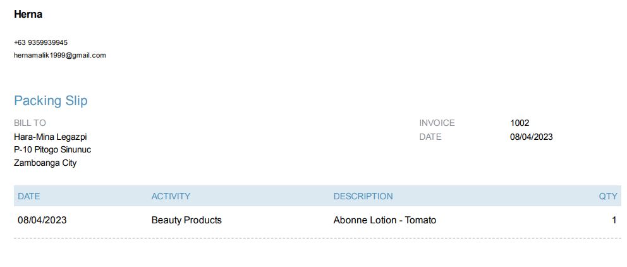Select the customer name Hara-Mina Legazpi
627x267 pixels.
point(50,137)
